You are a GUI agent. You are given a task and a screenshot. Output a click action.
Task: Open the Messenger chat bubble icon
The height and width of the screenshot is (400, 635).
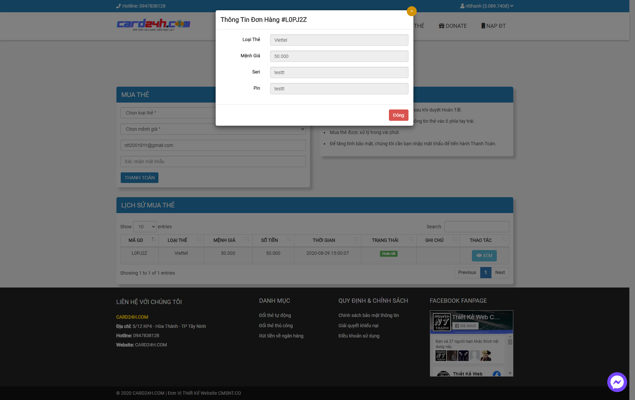(x=617, y=382)
